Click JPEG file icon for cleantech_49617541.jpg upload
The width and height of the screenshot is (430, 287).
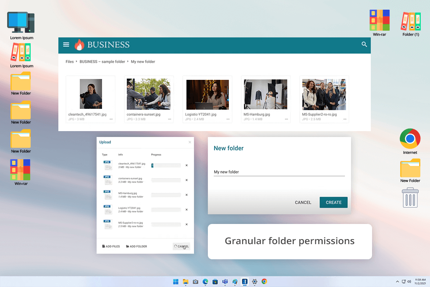coord(108,165)
